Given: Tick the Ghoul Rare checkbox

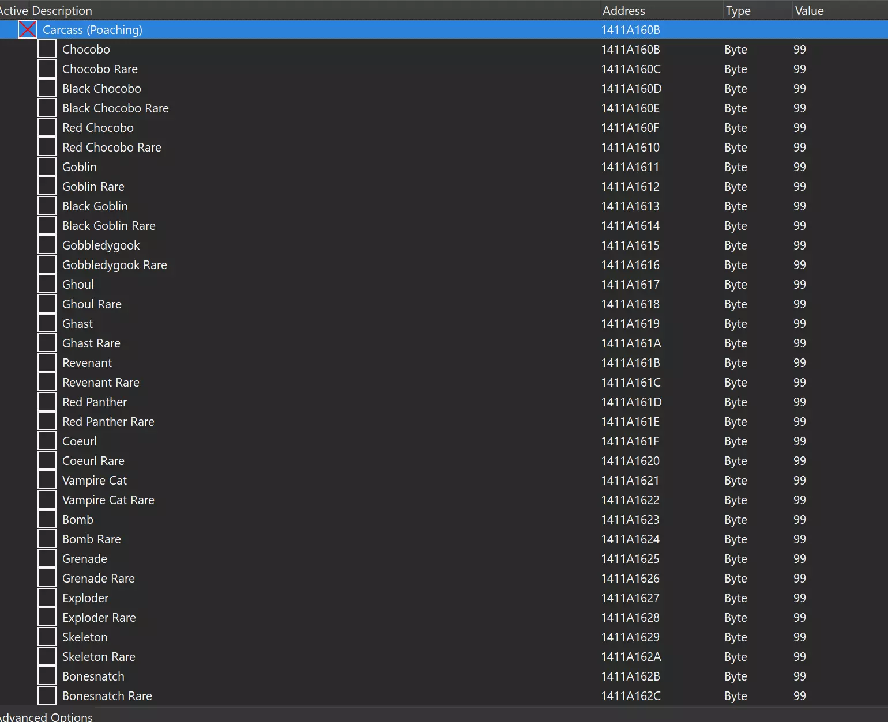Looking at the screenshot, I should coord(47,304).
